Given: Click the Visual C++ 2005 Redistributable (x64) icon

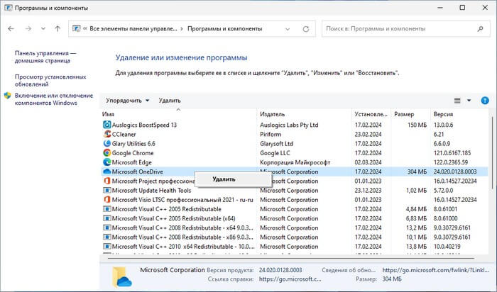Looking at the screenshot, I should pos(107,218).
